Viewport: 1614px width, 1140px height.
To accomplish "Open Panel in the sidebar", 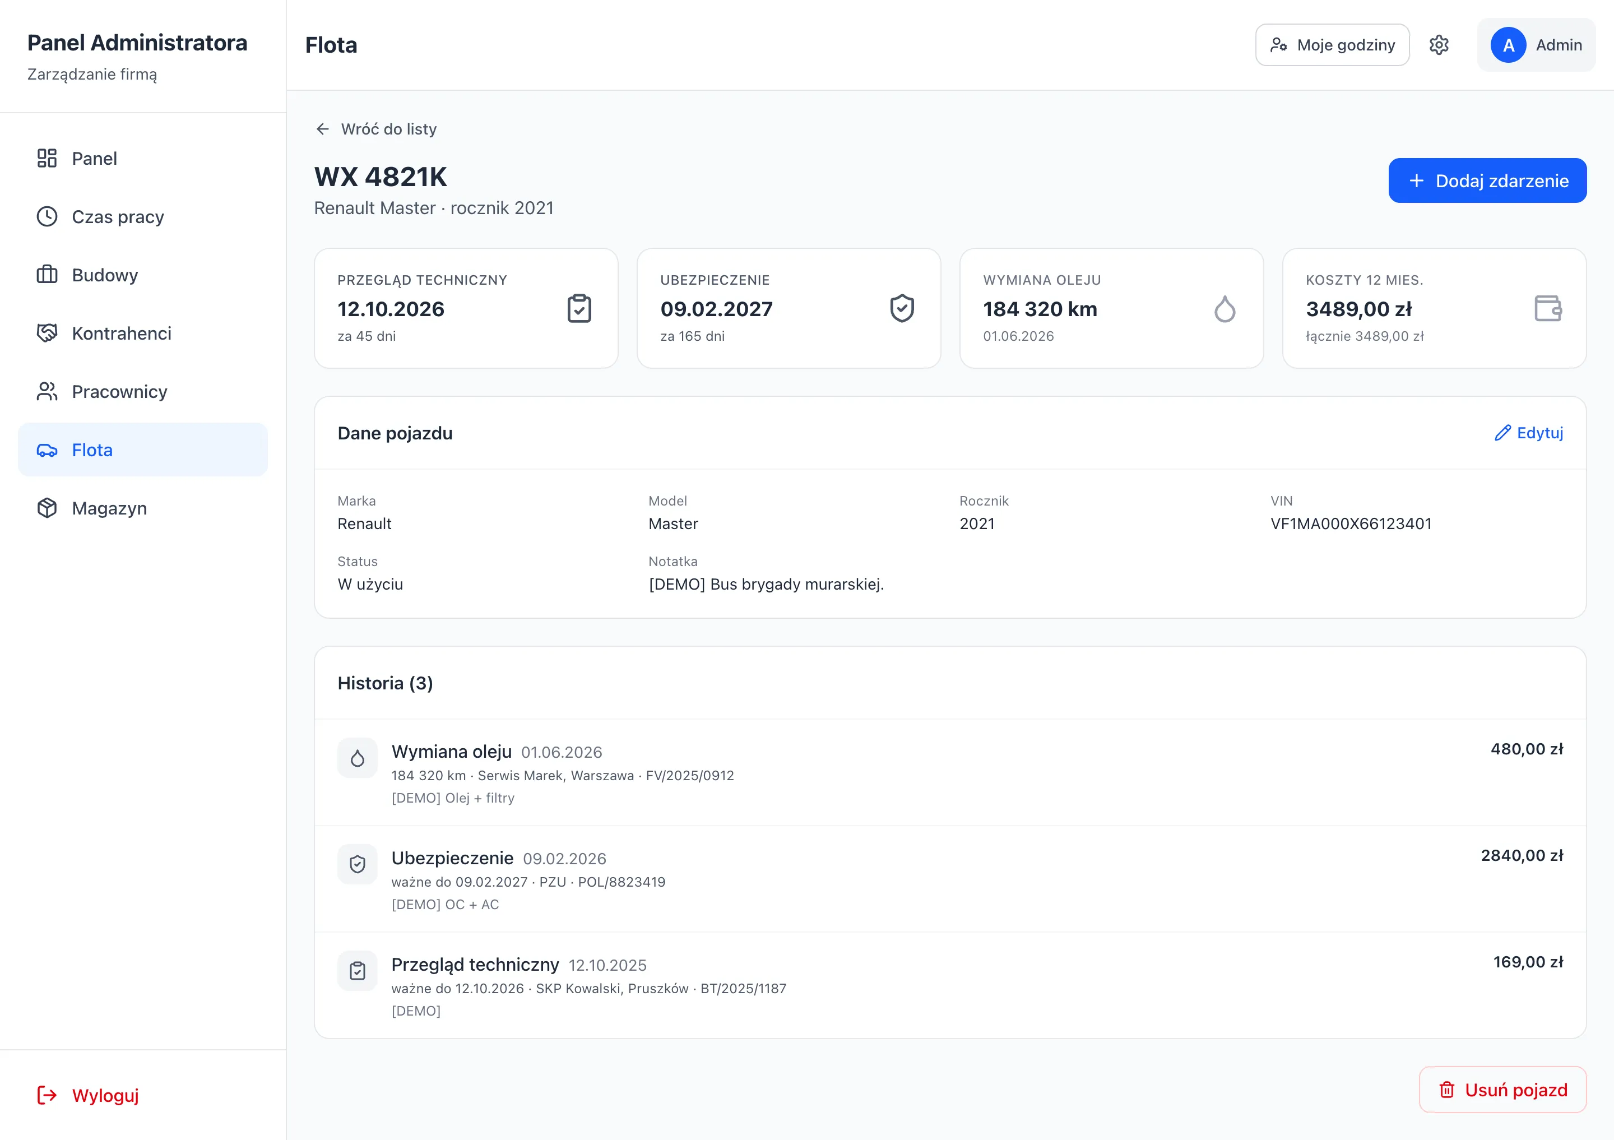I will pos(143,158).
